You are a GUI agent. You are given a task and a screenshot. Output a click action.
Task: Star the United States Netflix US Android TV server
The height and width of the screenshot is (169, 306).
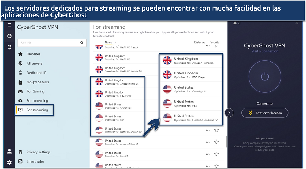coord(216,130)
